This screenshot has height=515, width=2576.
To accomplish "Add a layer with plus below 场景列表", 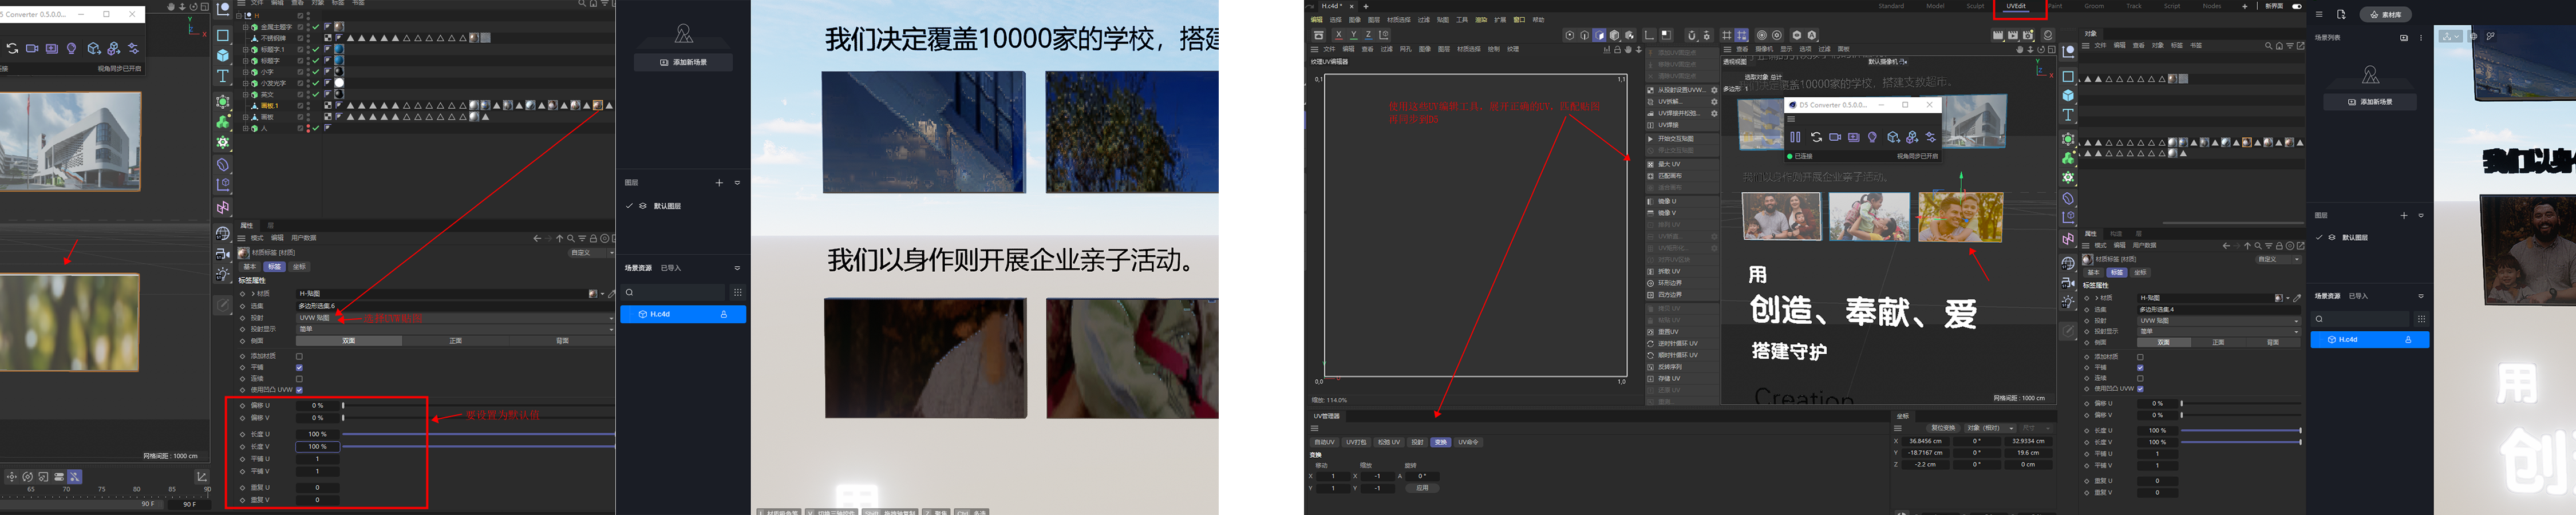I will [2404, 215].
